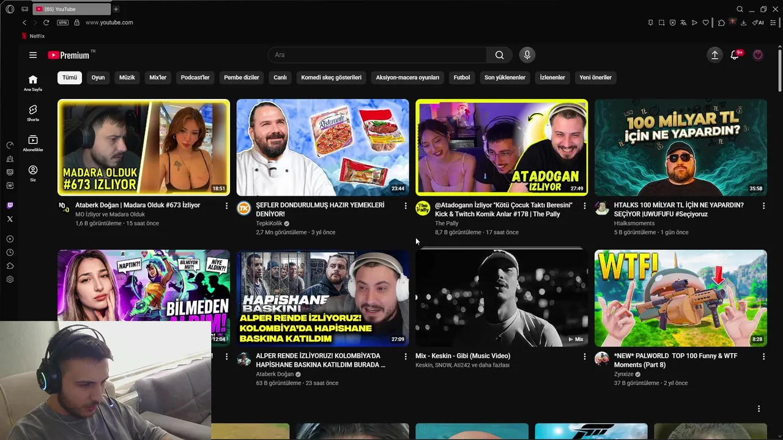Open options for HTALKS 100 MİLYAR TL video
The width and height of the screenshot is (783, 440).
[x=763, y=206]
